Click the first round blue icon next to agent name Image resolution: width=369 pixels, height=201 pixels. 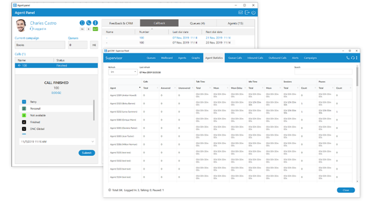click(x=82, y=23)
